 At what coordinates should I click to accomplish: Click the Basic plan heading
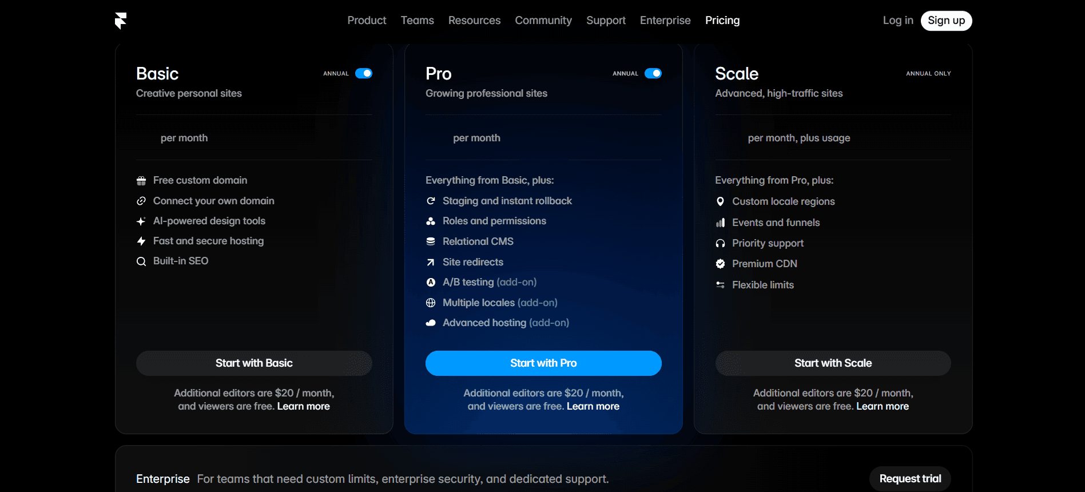click(157, 74)
